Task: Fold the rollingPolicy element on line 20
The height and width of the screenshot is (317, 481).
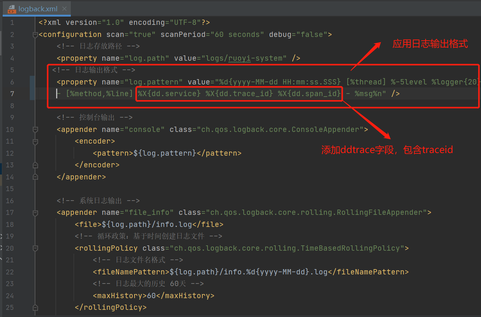Action: [x=35, y=248]
